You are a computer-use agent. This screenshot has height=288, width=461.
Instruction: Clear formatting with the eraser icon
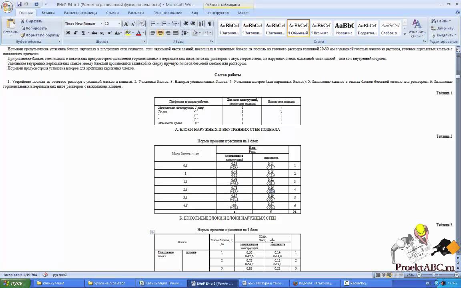[x=142, y=24]
